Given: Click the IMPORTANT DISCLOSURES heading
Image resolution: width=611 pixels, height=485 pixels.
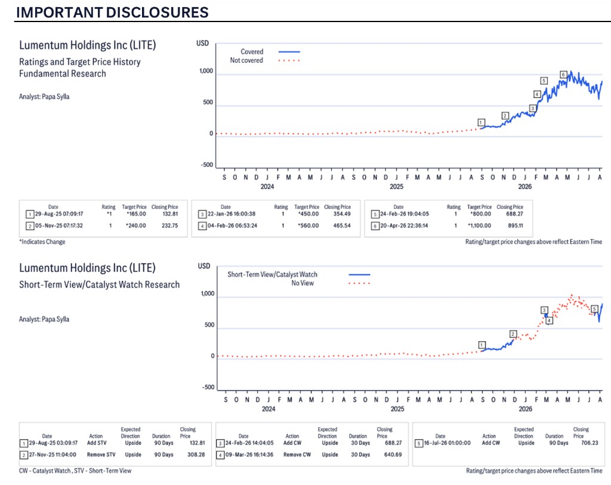Looking at the screenshot, I should (x=112, y=12).
